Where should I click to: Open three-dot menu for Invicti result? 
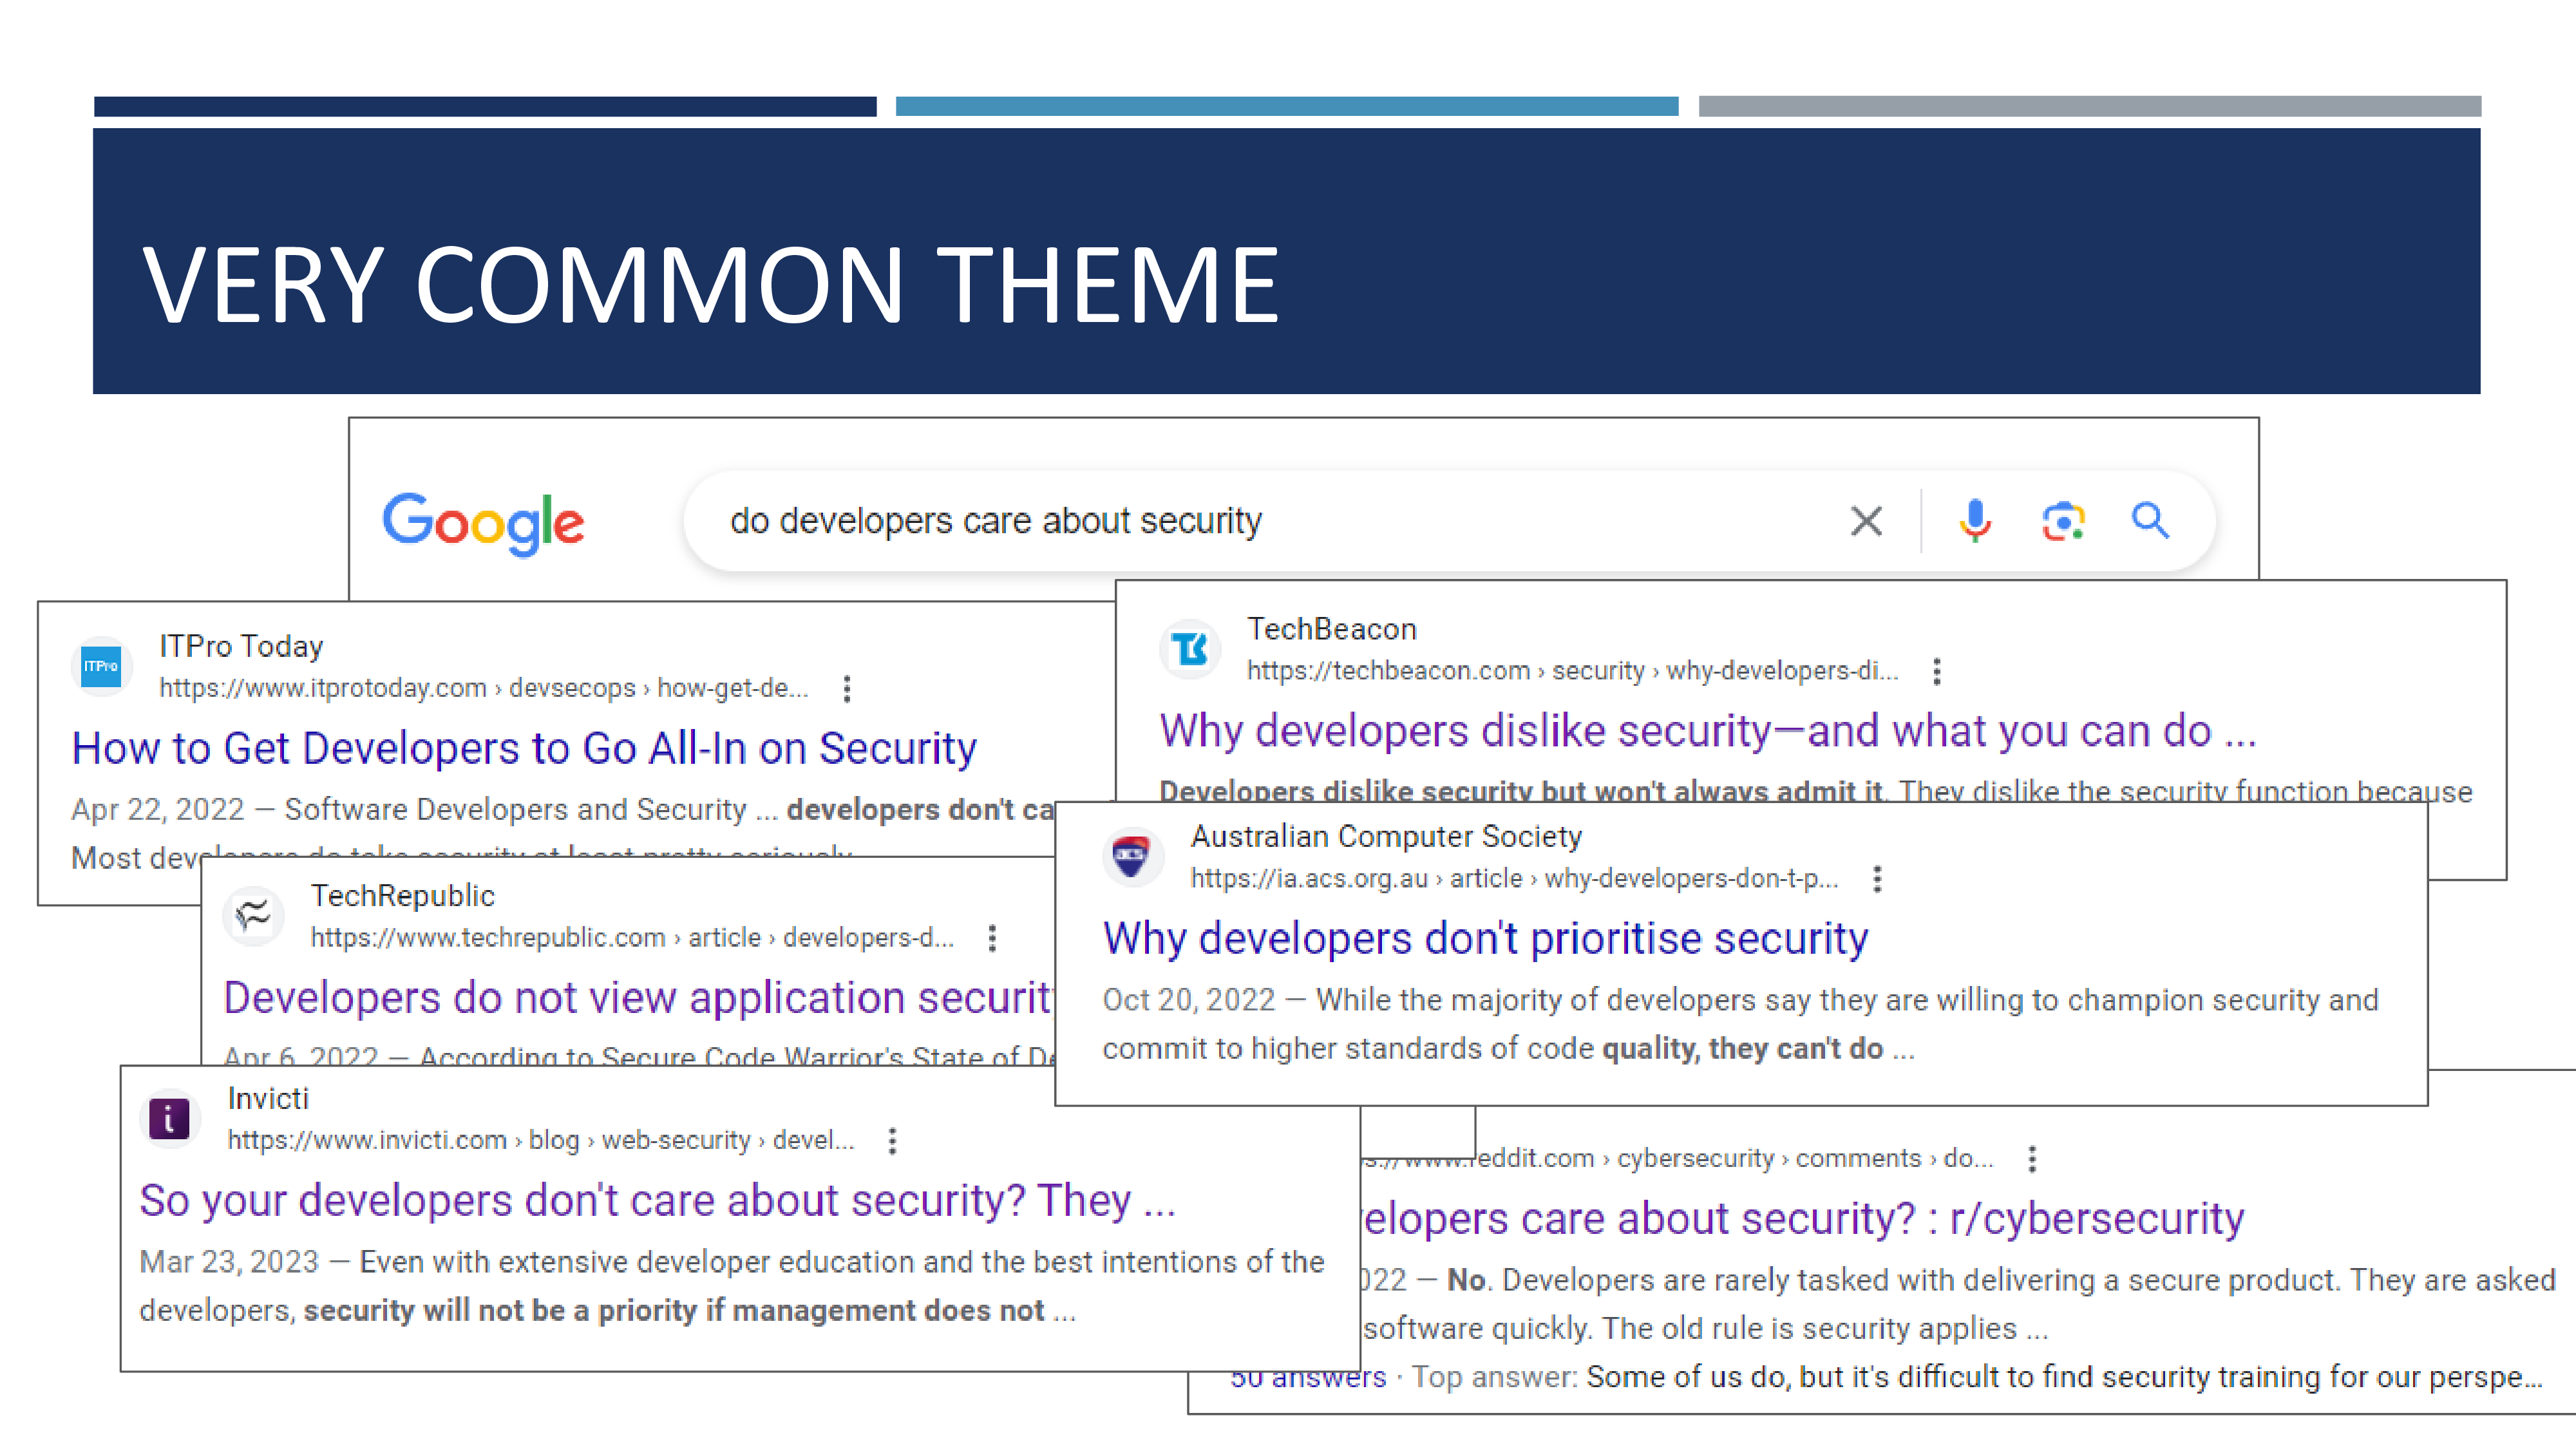[x=892, y=1141]
